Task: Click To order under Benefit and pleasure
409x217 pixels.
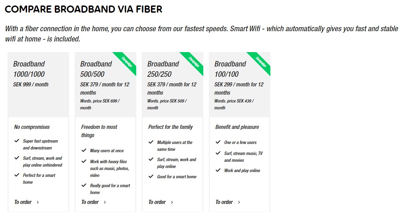Action: tap(224, 202)
